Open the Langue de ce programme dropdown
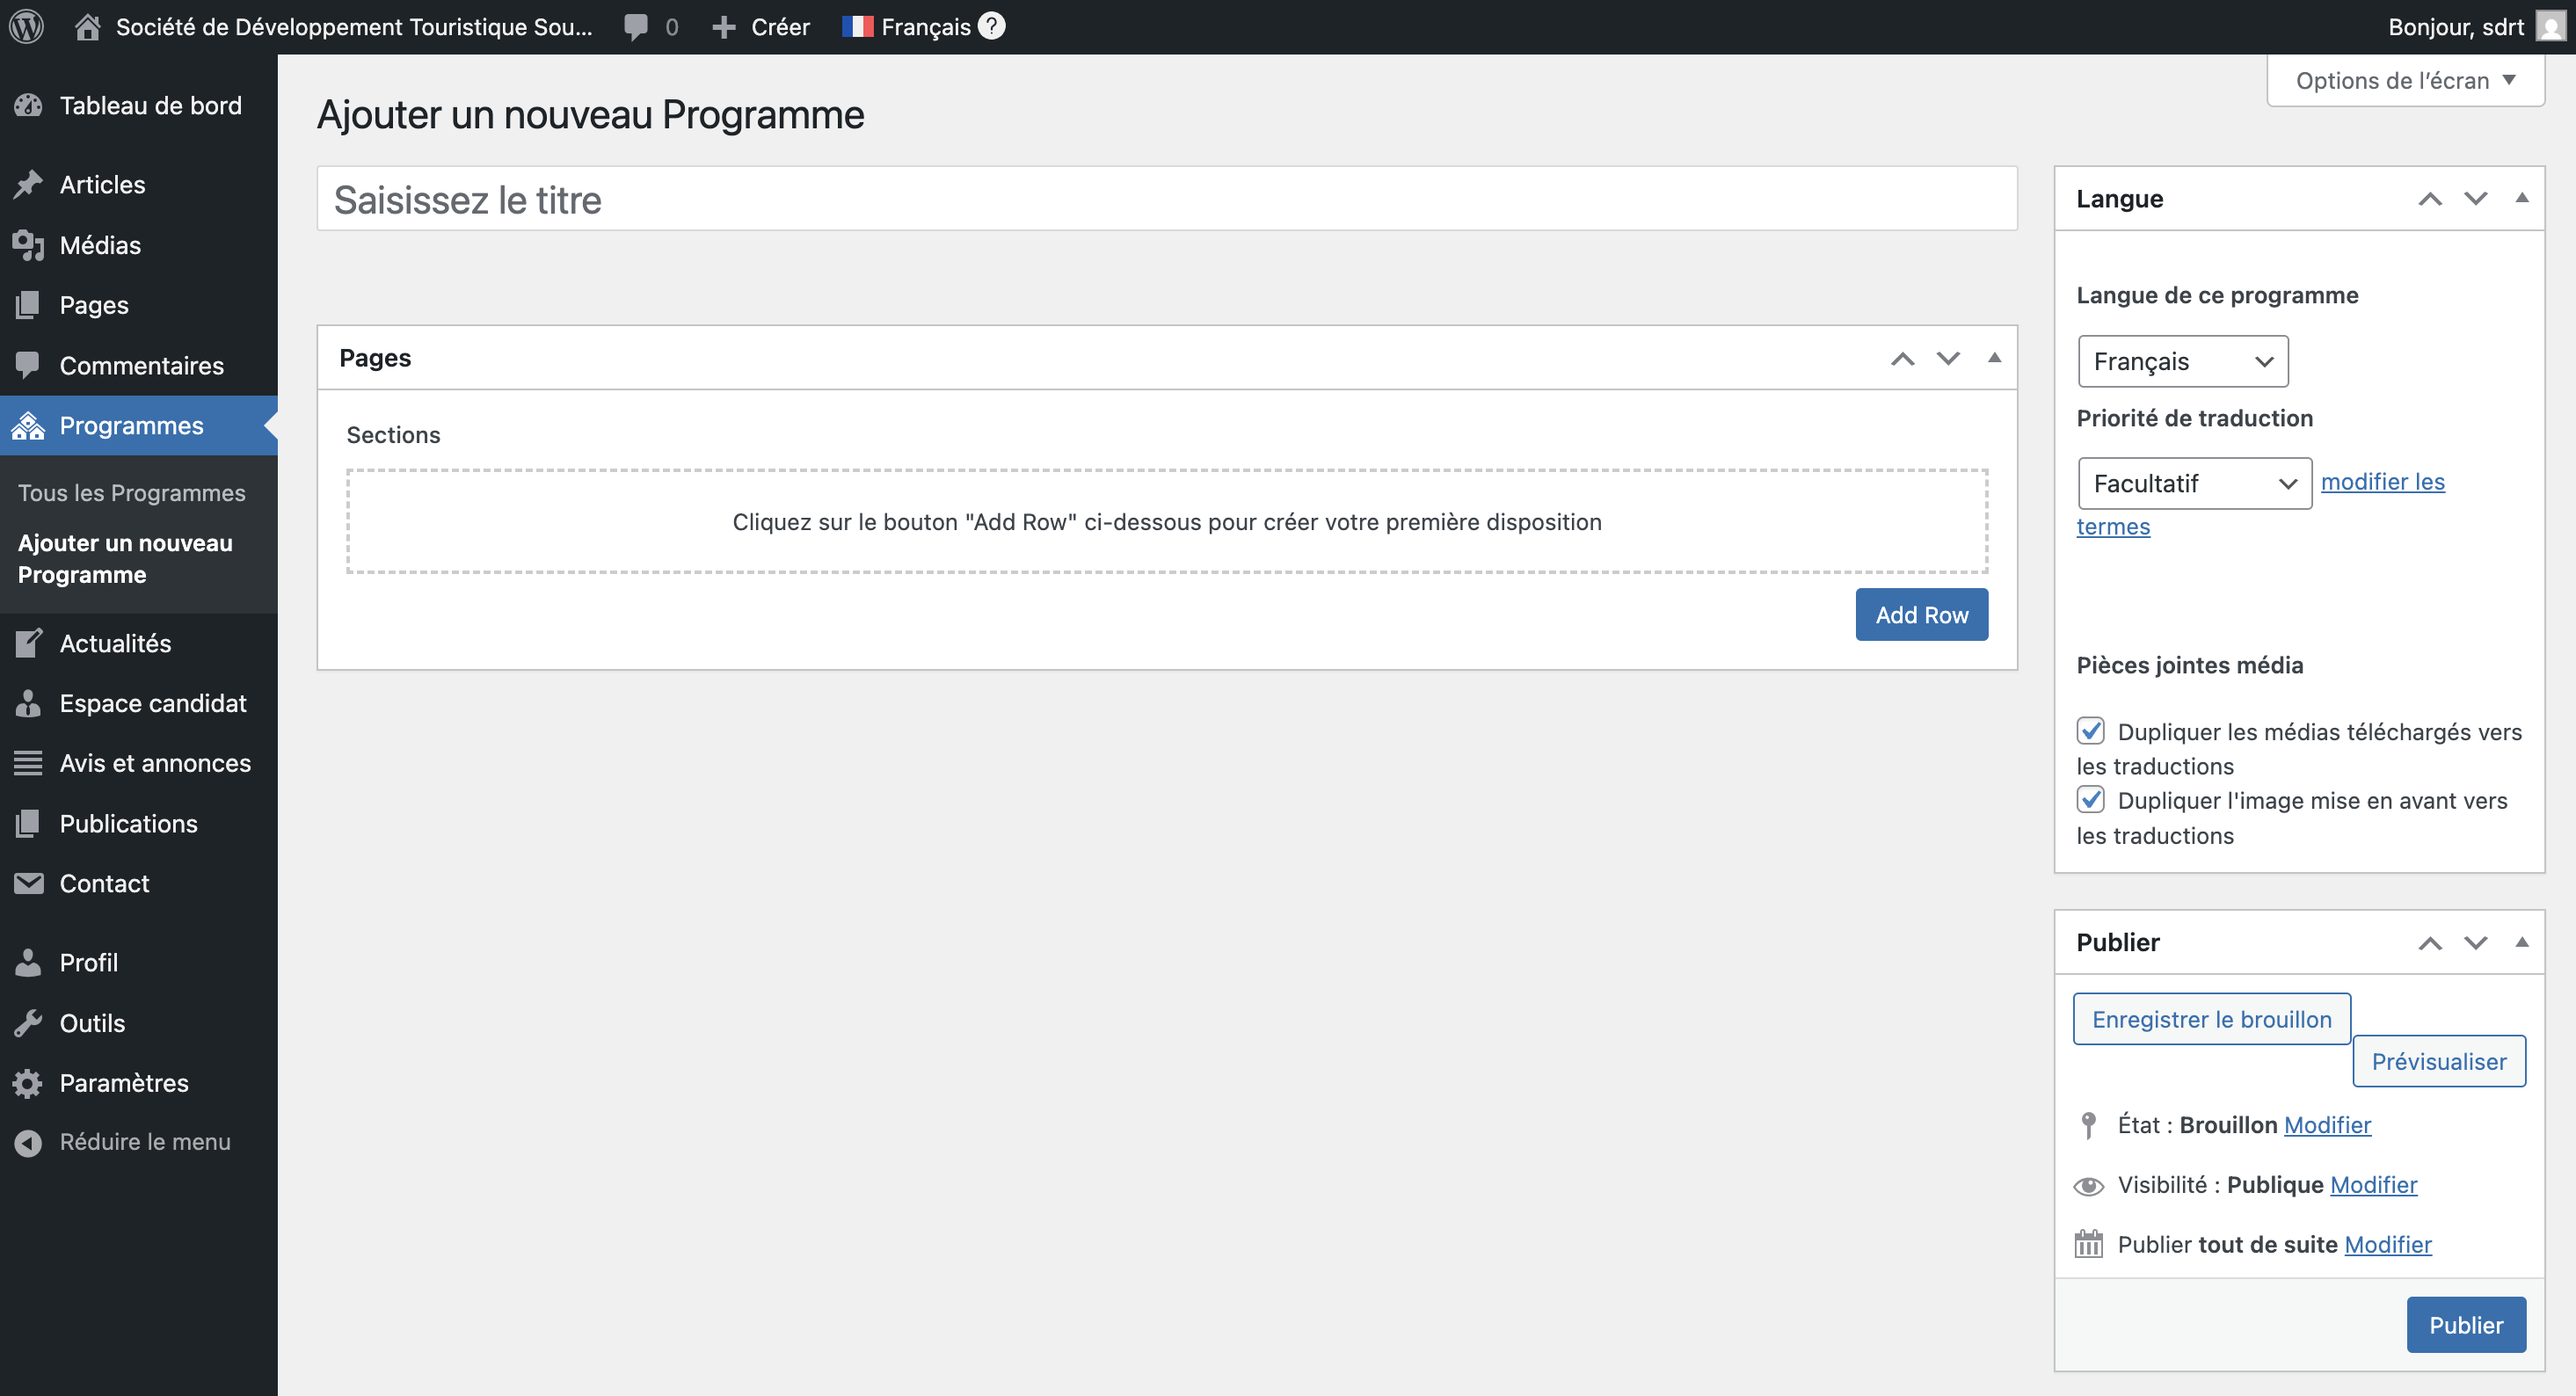Screen dimensions: 2576x1396 pos(2182,361)
